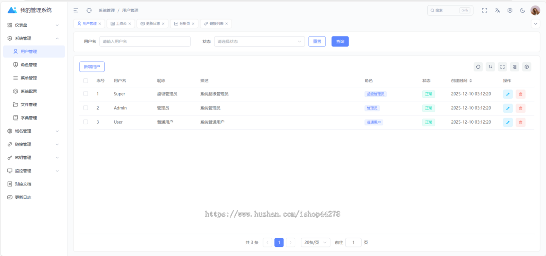Close the 分析页 tab

[193, 24]
